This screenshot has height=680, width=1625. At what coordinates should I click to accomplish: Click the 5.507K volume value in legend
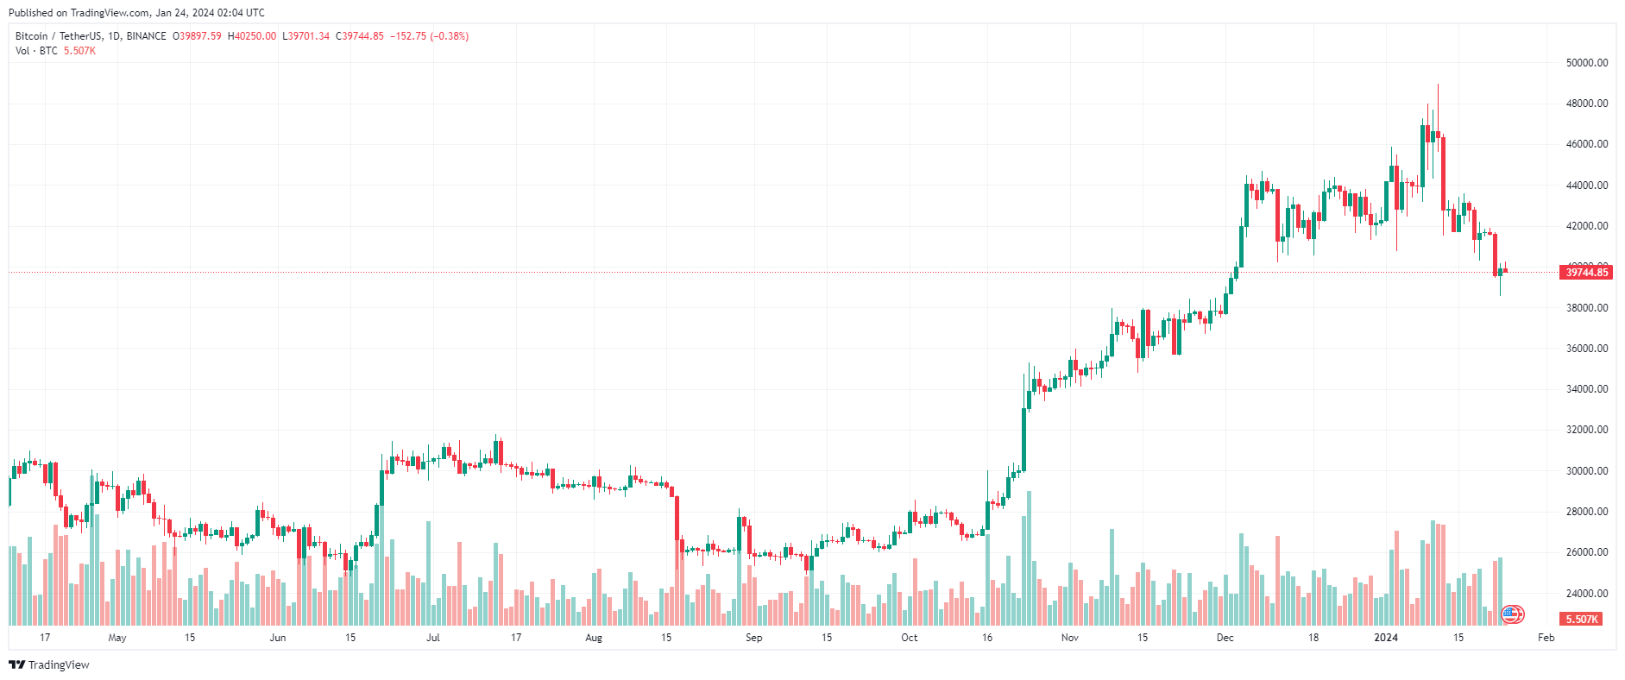[79, 51]
